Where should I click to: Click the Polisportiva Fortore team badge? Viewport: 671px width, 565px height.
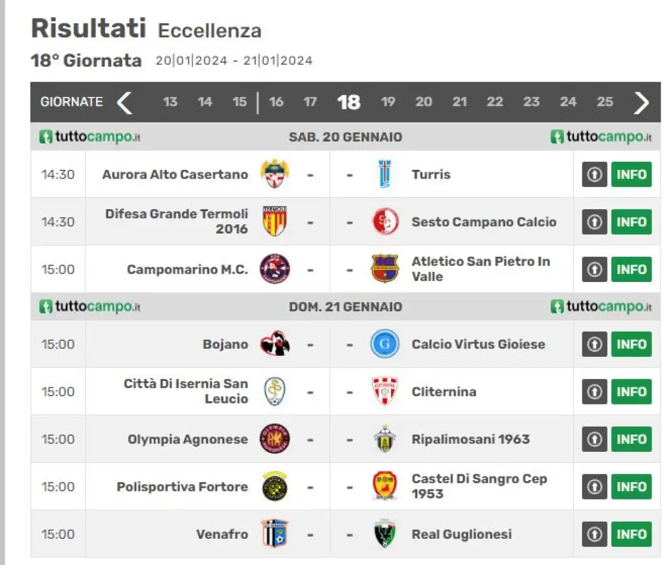click(x=275, y=486)
